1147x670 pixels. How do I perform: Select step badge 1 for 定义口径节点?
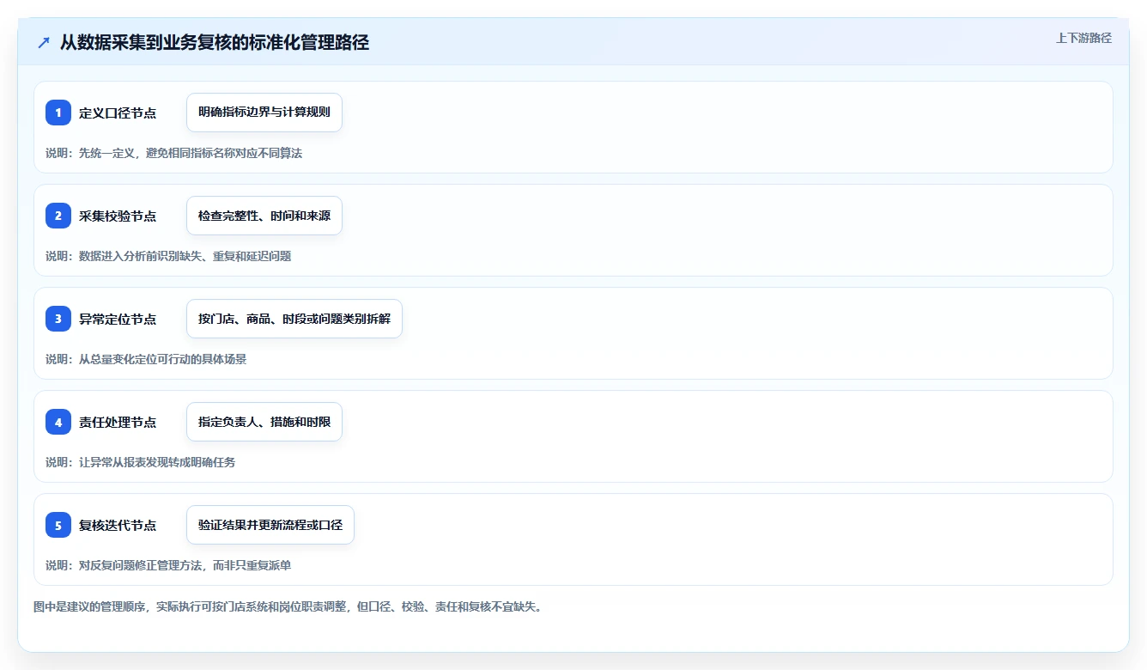[x=58, y=113]
